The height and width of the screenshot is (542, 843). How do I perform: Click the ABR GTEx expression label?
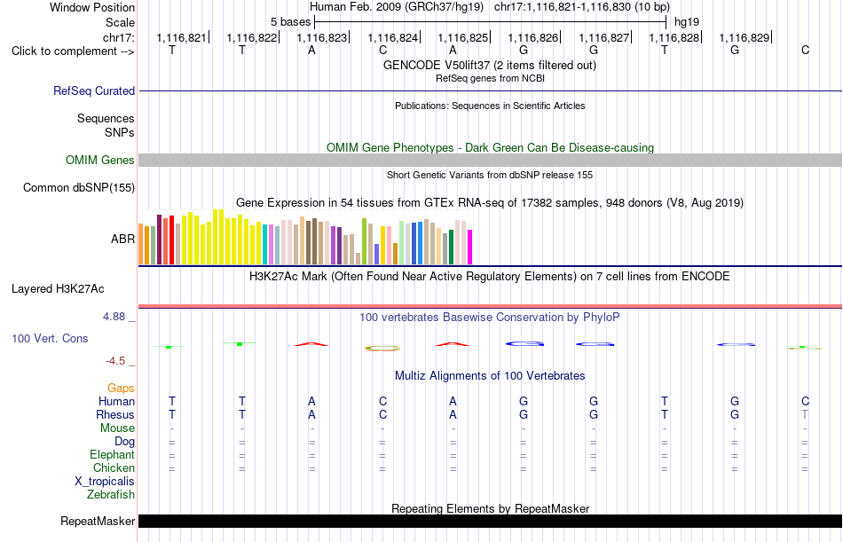click(x=122, y=240)
